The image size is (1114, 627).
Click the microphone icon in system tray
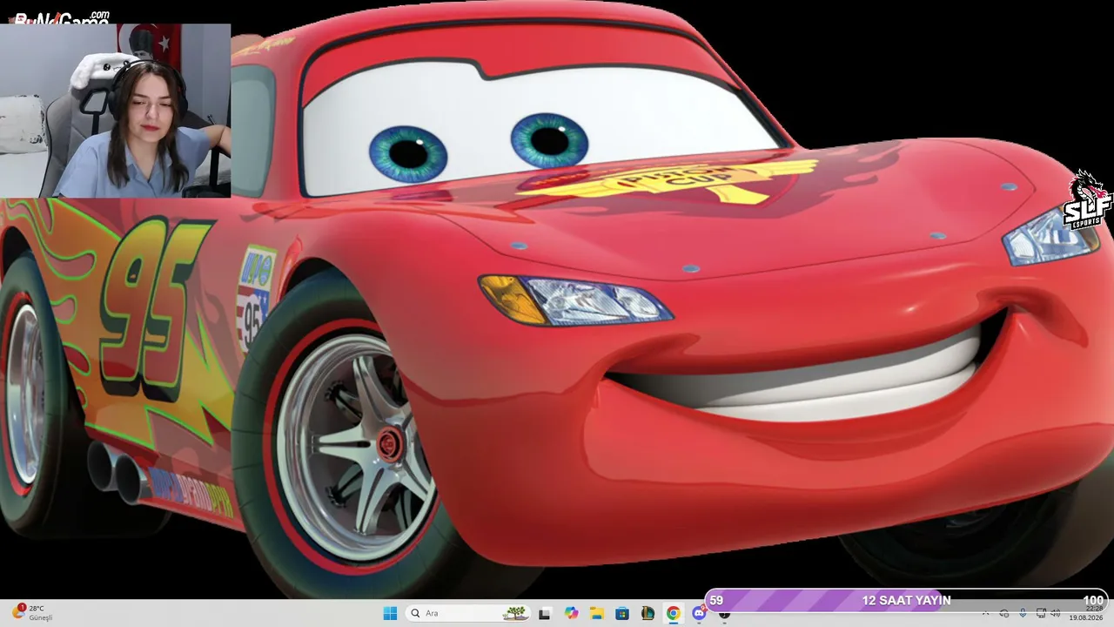pyautogui.click(x=1022, y=614)
